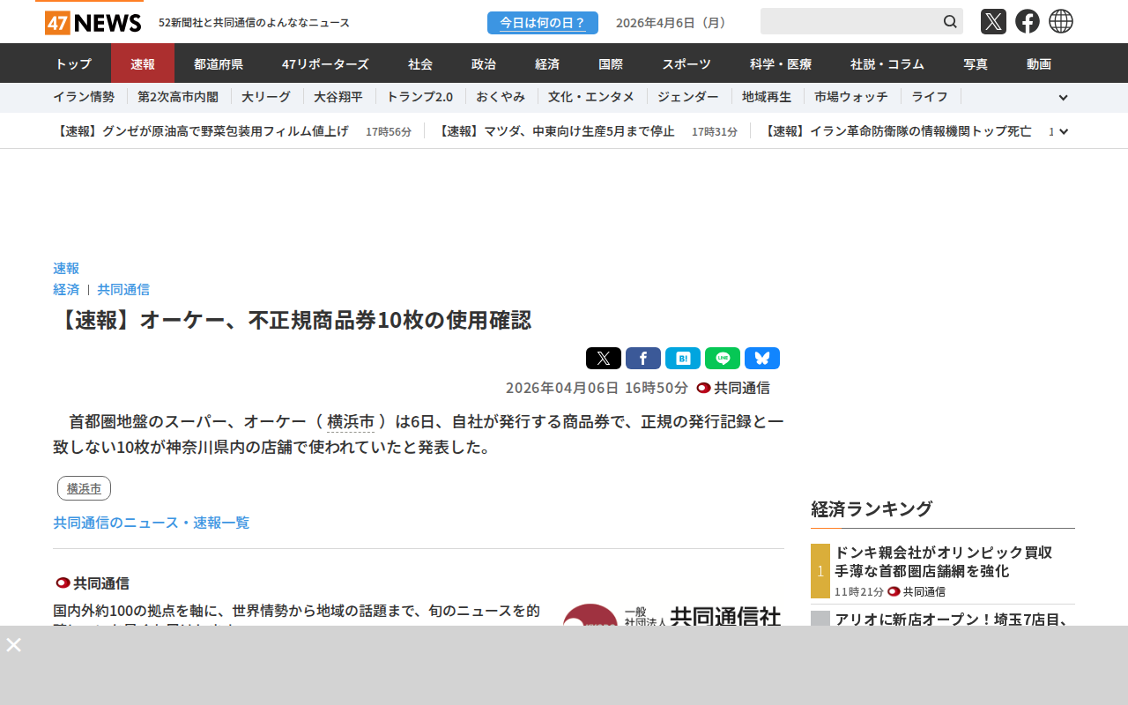Open the Facebook header icon
Viewport: 1128px width, 705px height.
[1028, 21]
